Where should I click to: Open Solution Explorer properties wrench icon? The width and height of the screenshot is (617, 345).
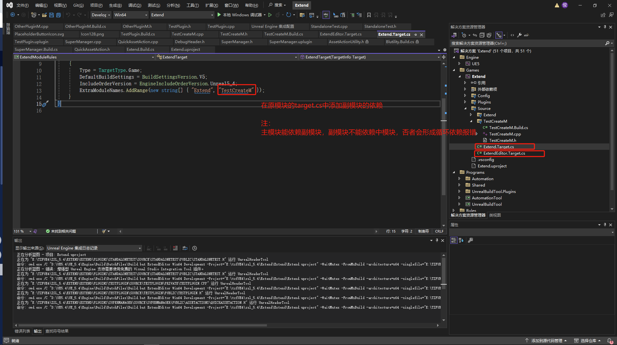pos(519,35)
